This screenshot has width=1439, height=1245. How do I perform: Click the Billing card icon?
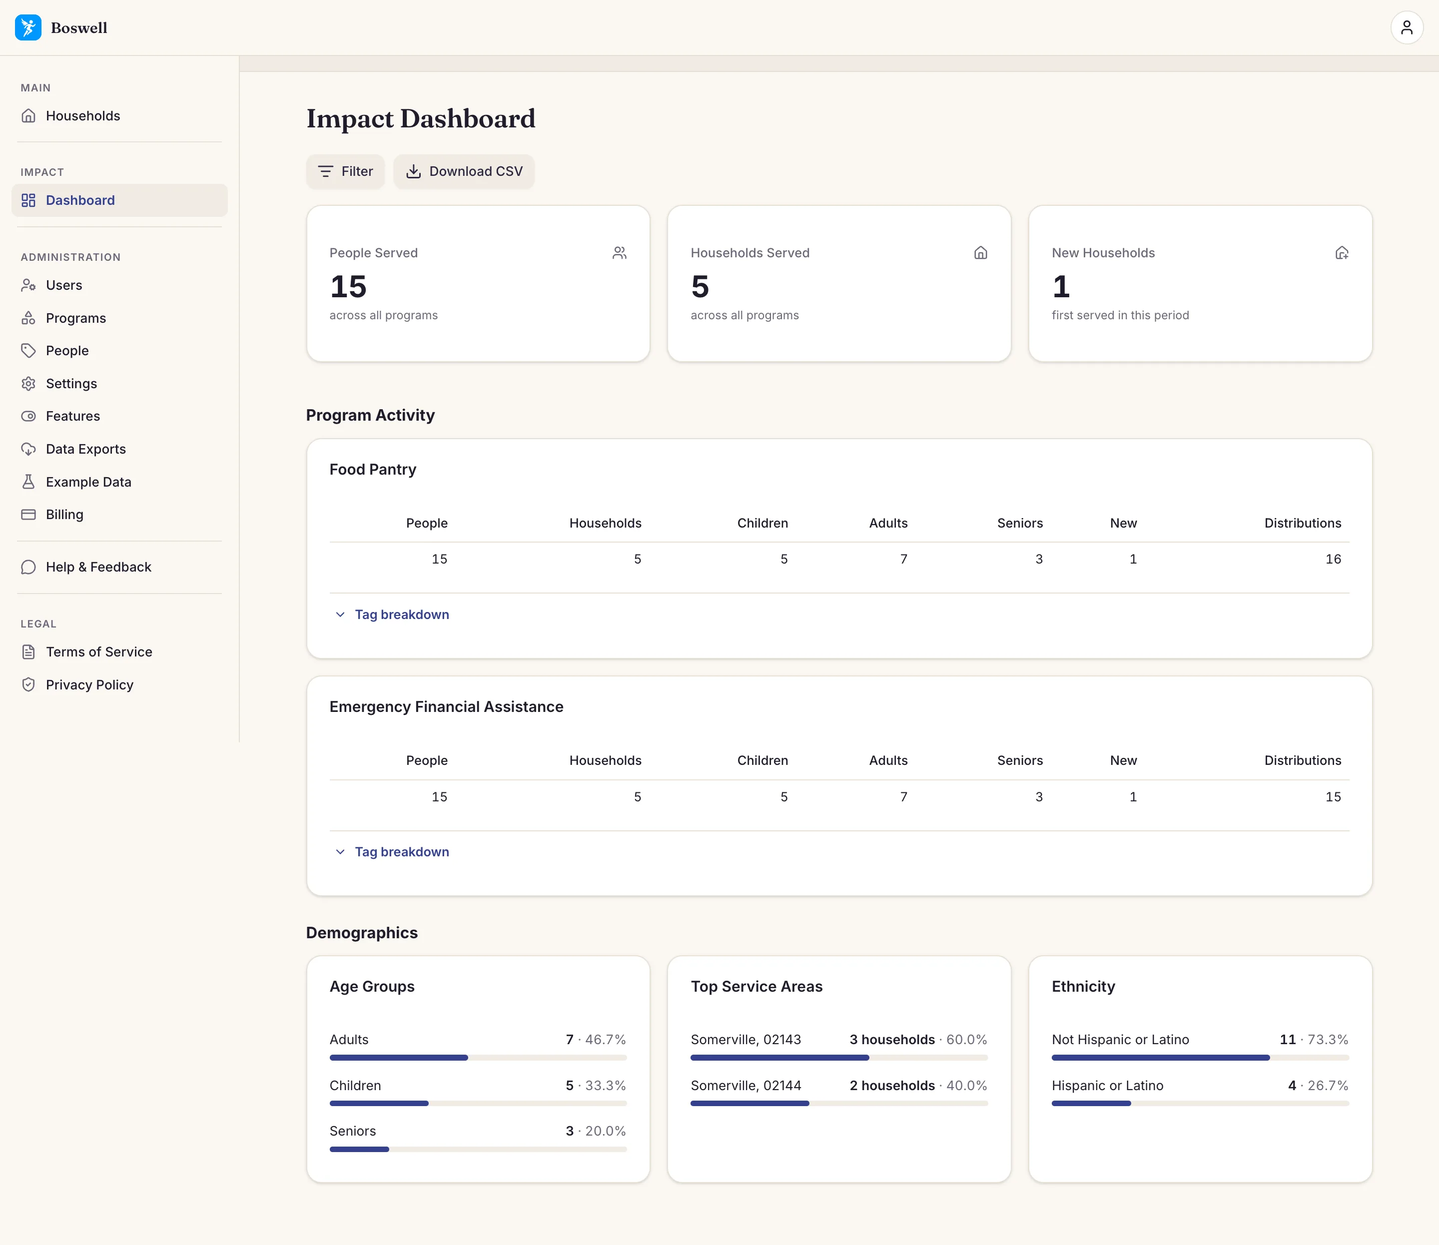(28, 514)
